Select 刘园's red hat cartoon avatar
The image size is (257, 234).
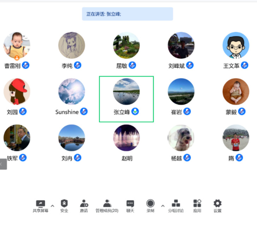[x=17, y=91]
